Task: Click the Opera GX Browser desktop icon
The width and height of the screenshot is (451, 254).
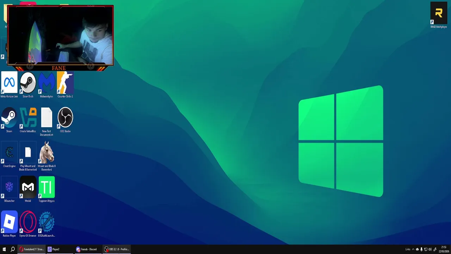Action: click(28, 224)
